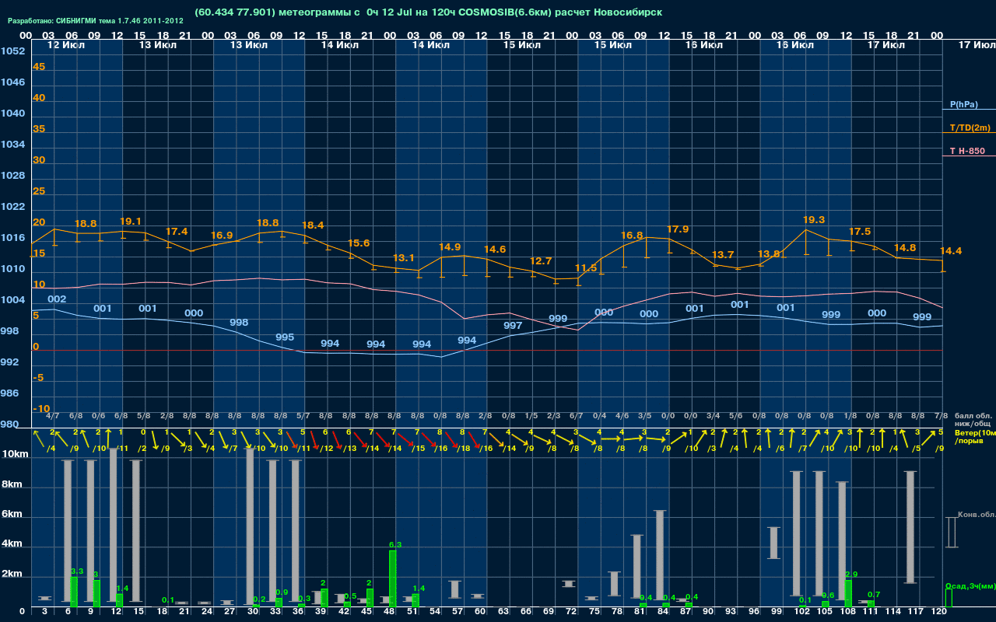This screenshot has width=996, height=622.
Task: Click the 980 pressure axis label
Action: point(9,425)
